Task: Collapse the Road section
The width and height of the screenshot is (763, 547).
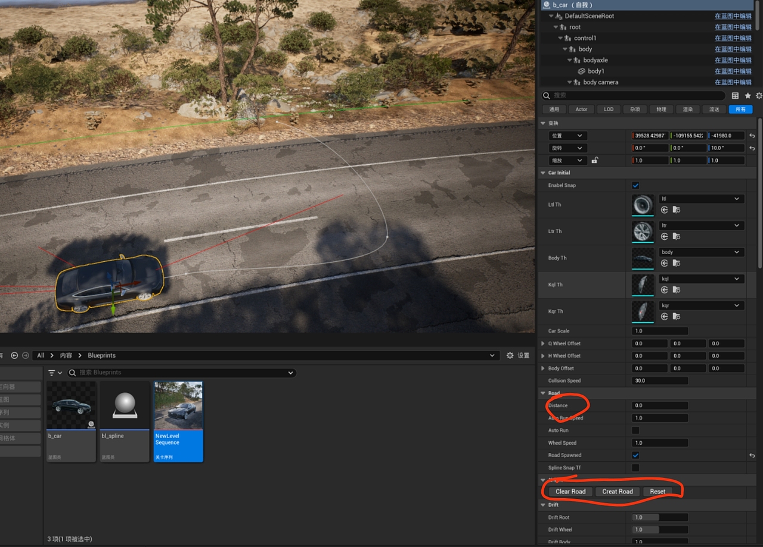Action: (542, 393)
